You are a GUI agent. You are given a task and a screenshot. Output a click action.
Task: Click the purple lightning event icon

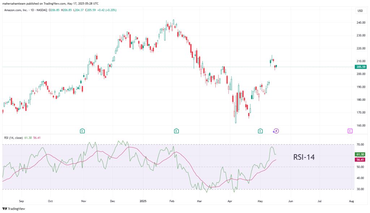click(276, 131)
